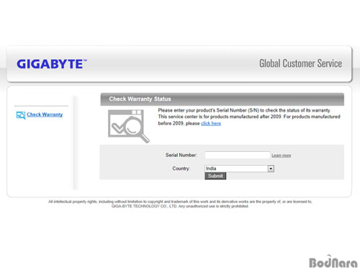
Task: Click the 'Serial Number:' label
Action: pos(181,155)
